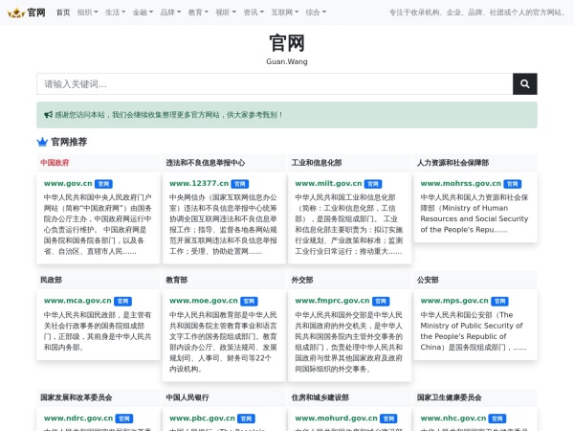Focus the keyword search input field

pos(275,84)
